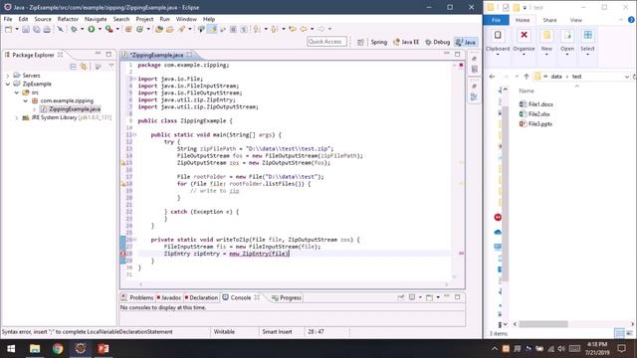The height and width of the screenshot is (358, 637).
Task: Switch to the Java EE perspective
Action: tap(406, 42)
